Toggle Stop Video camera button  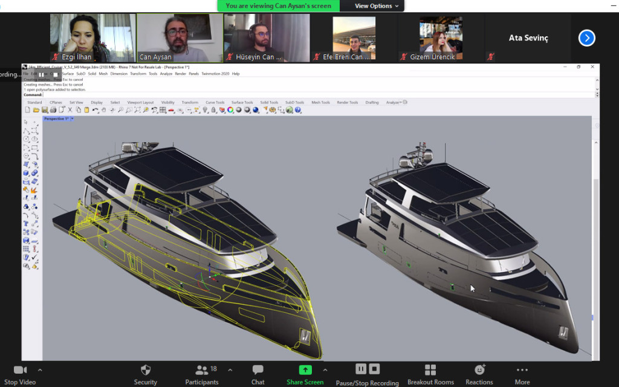click(x=20, y=370)
